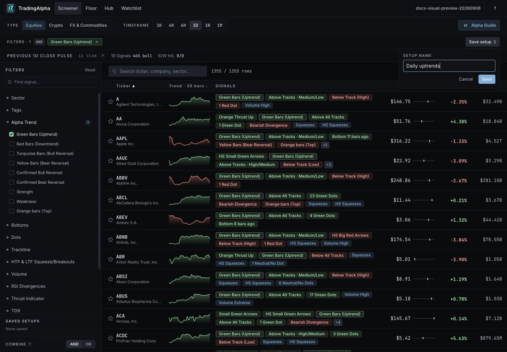The image size is (507, 352).
Task: Switch combine mode to OR
Action: coord(88,344)
